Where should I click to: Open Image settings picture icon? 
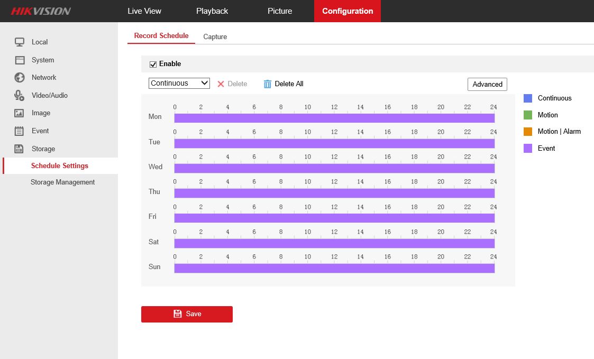20,113
